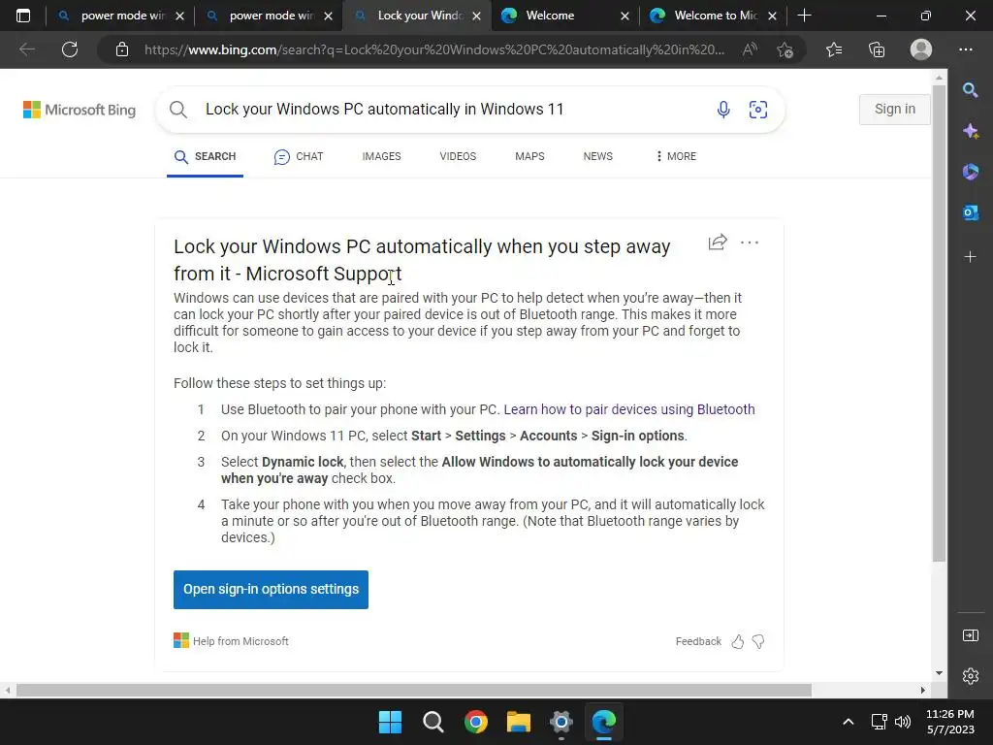Screen dimensions: 993x745
Task: Click the Sign in button
Action: point(894,109)
